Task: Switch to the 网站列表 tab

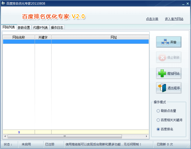Action: (9, 27)
